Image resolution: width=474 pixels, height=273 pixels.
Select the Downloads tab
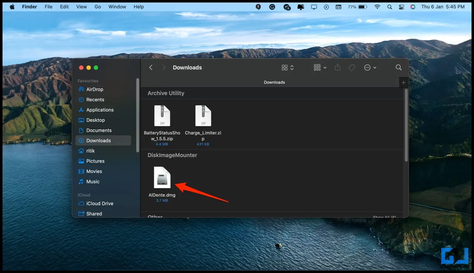pos(274,82)
